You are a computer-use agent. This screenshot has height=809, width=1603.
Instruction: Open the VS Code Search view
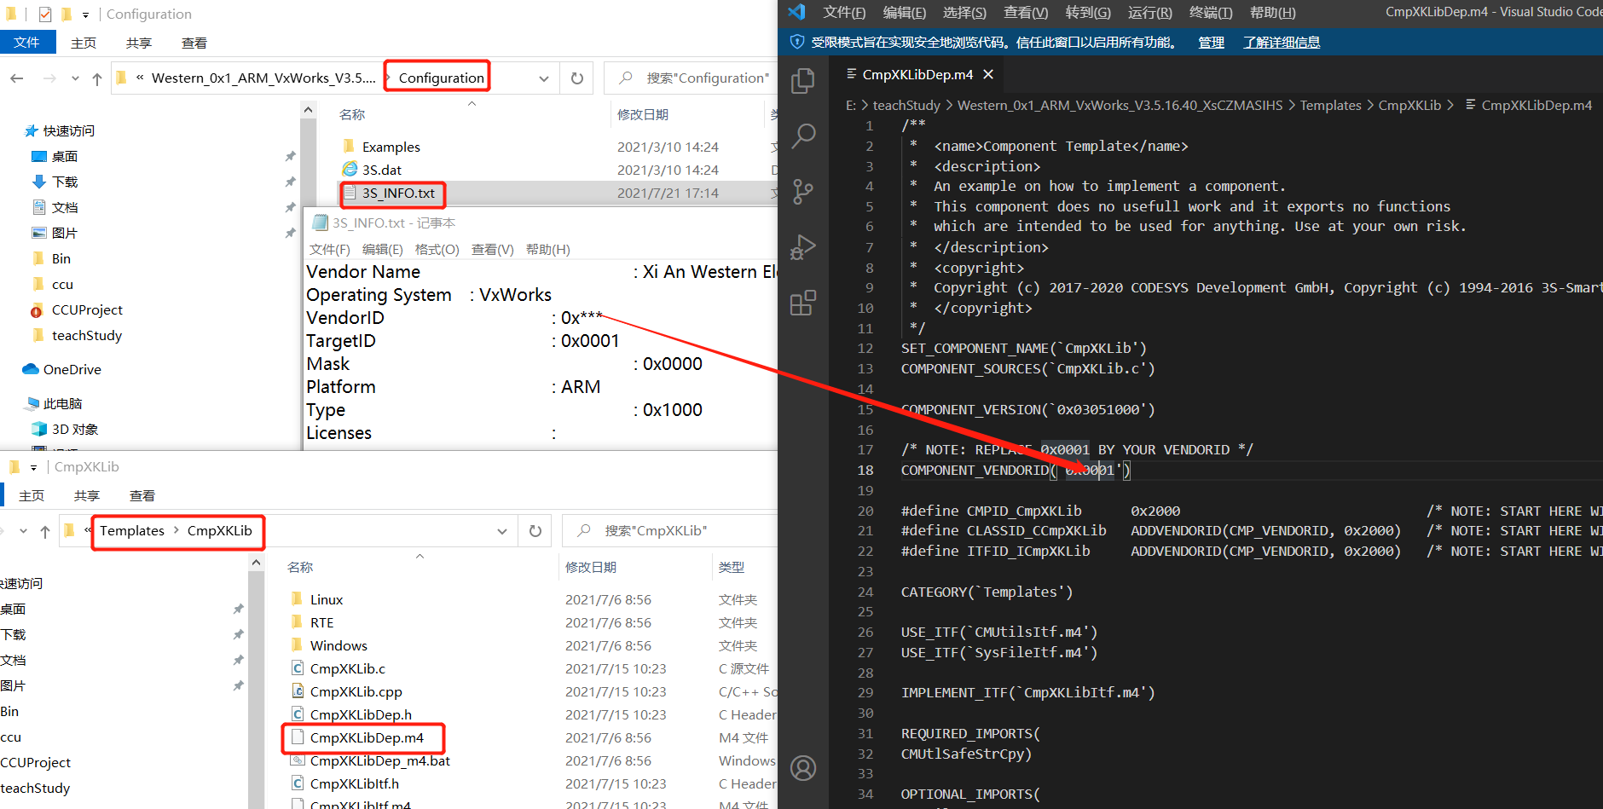click(x=803, y=136)
